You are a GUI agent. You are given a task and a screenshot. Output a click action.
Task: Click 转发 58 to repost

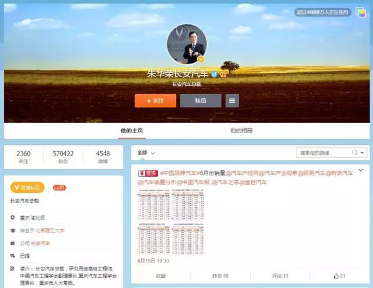tap(220, 276)
